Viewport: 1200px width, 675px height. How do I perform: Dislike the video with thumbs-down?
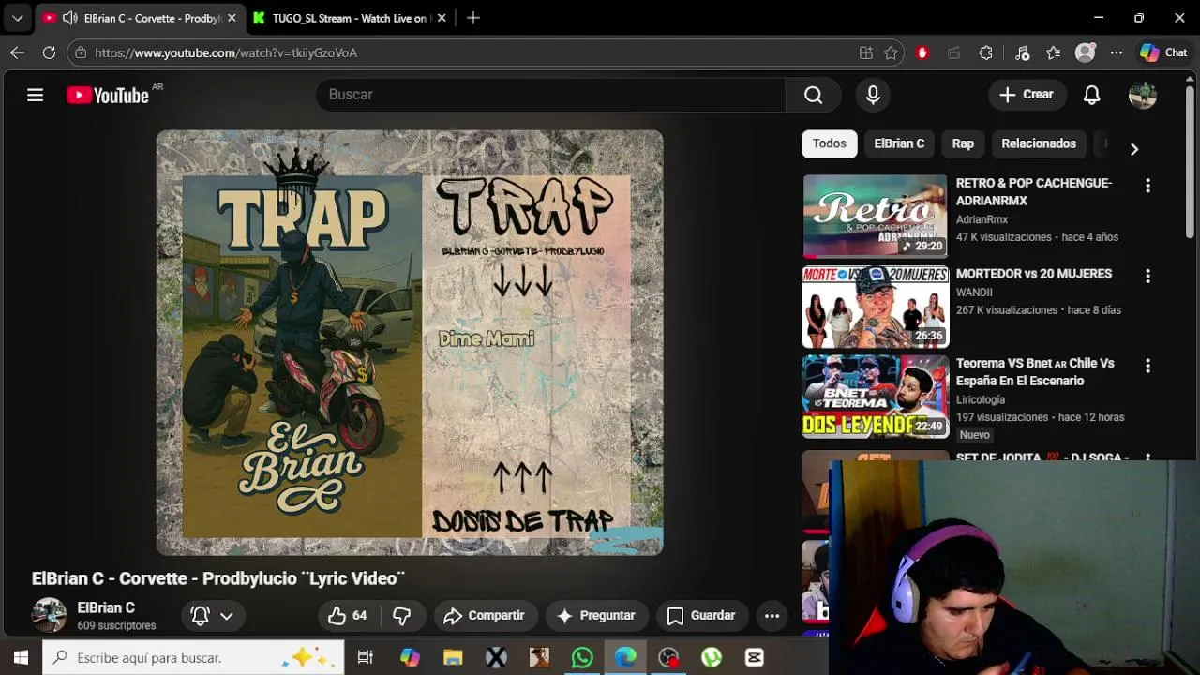coord(401,616)
